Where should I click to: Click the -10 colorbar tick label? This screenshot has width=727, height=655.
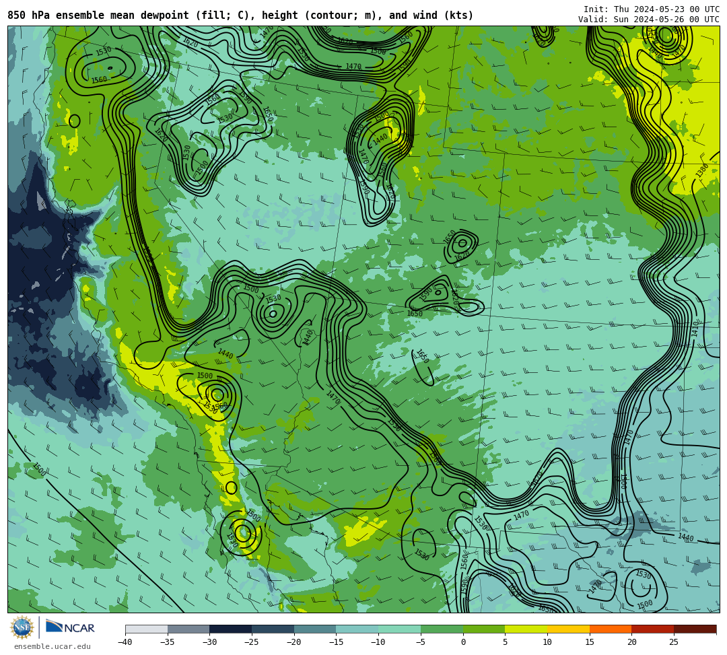(378, 642)
